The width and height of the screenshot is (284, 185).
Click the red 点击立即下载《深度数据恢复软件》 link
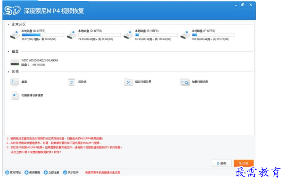[36, 152]
